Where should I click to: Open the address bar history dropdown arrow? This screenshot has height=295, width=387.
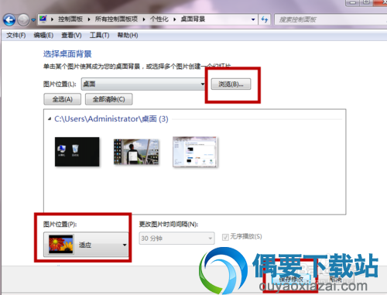pos(253,19)
